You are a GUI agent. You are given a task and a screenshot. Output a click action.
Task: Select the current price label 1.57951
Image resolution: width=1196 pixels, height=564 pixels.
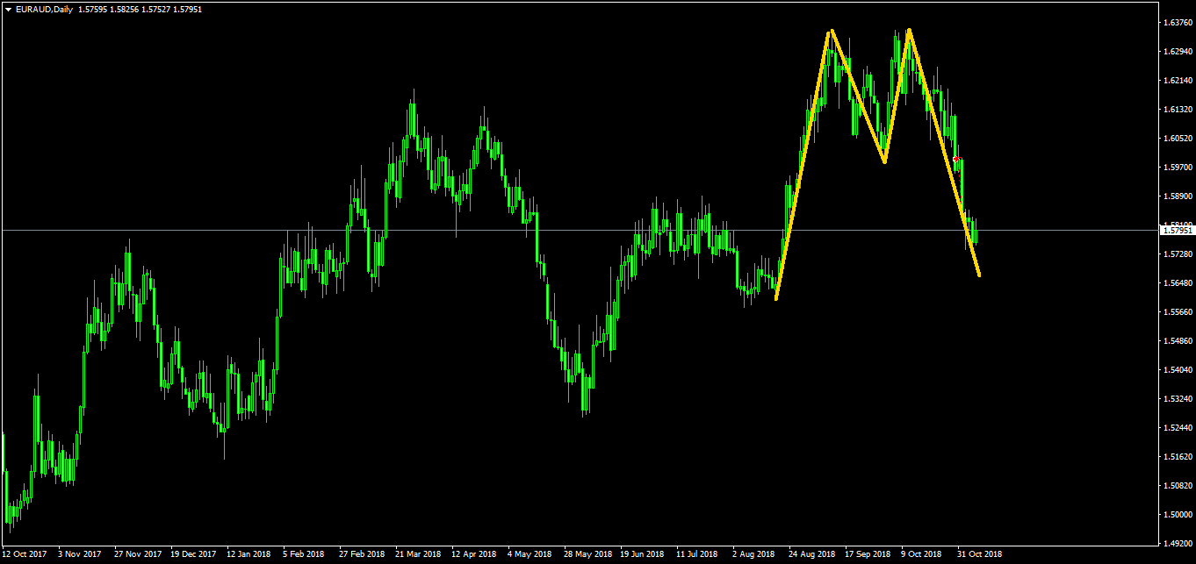click(x=1176, y=231)
